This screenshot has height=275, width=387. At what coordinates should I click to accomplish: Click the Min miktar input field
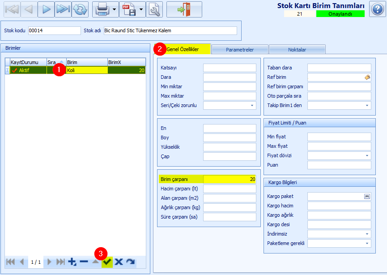230,86
